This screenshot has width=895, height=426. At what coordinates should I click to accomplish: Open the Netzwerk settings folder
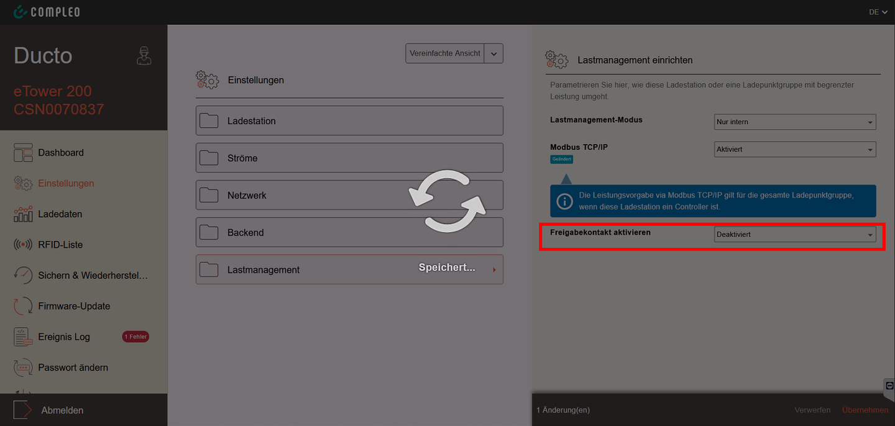click(x=349, y=196)
